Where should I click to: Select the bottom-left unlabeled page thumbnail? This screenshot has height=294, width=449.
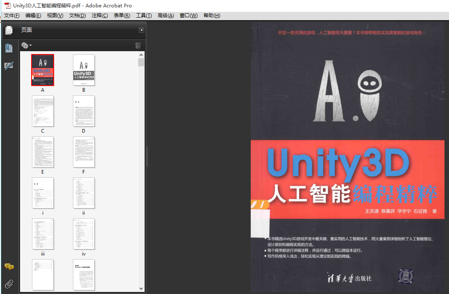43,275
